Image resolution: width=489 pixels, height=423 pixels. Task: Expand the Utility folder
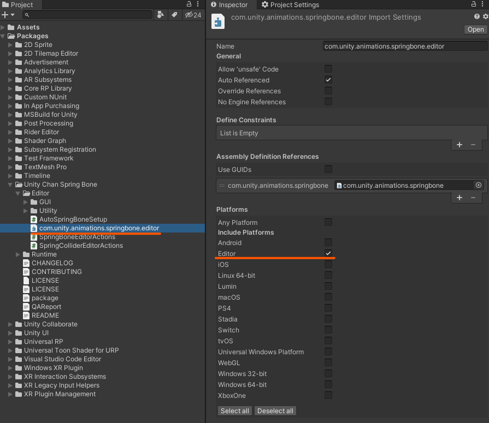click(26, 211)
